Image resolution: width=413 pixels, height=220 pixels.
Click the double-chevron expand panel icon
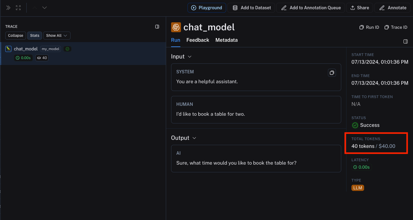(8, 8)
